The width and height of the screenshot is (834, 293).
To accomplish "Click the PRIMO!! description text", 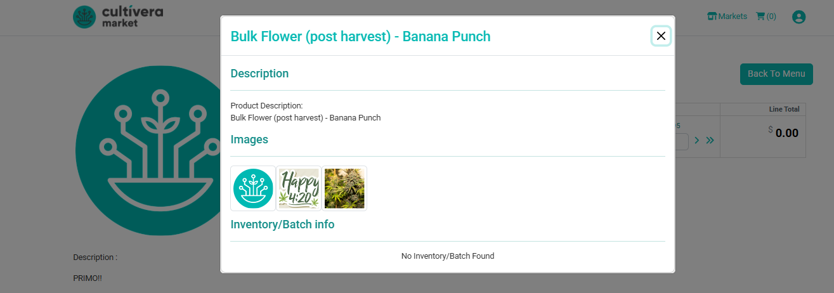I will [x=88, y=278].
